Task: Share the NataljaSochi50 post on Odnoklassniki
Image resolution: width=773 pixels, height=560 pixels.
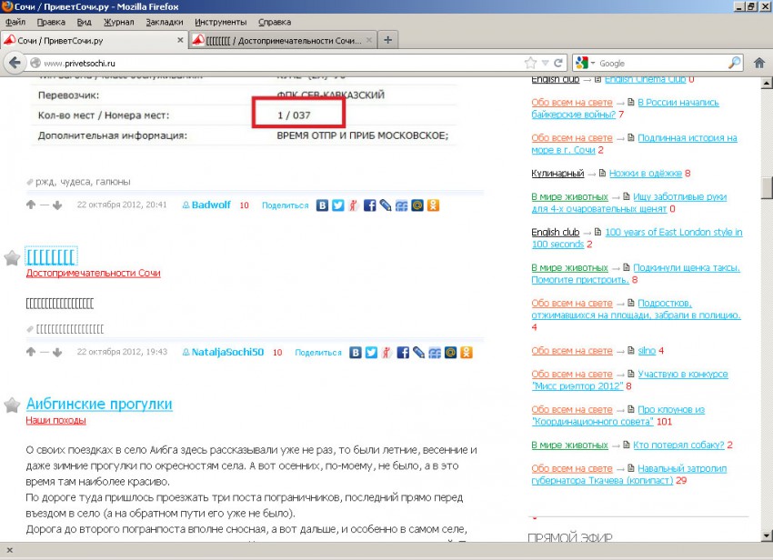Action: coord(466,353)
